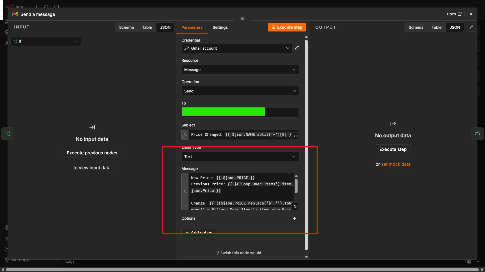Viewport: 485px width, 272px height.
Task: Click the Add option button
Action: 199,232
